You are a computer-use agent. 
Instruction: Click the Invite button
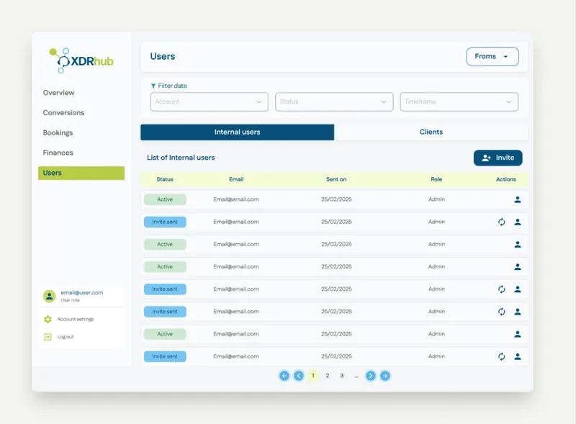(x=498, y=158)
